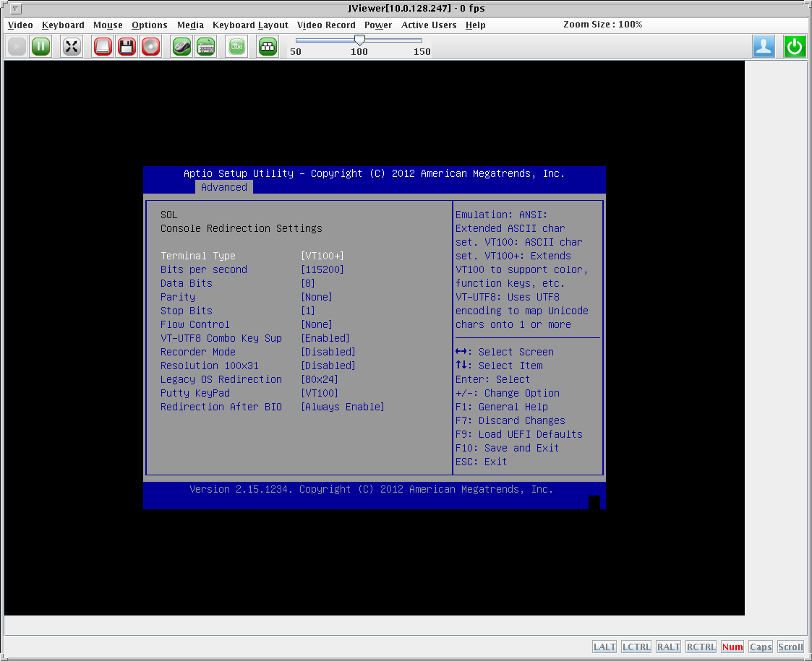Image resolution: width=812 pixels, height=661 pixels.
Task: Open the Power menu
Action: coord(378,25)
